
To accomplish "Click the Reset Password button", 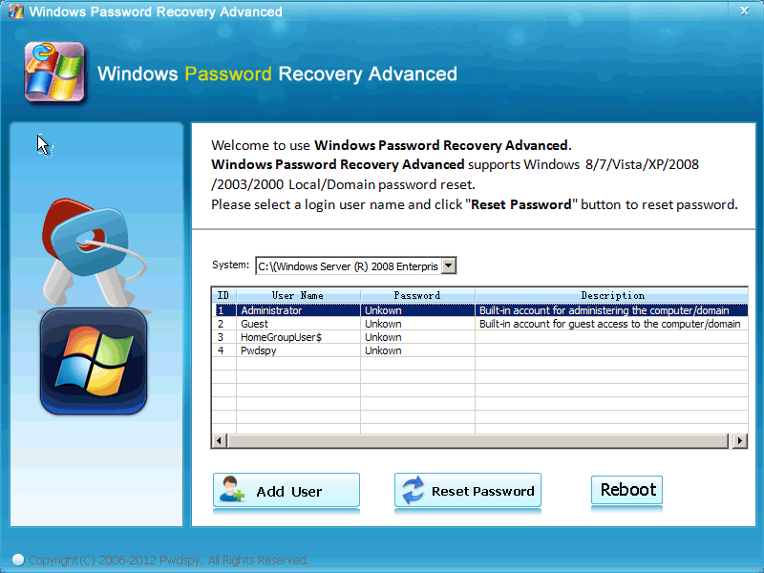I will tap(468, 490).
